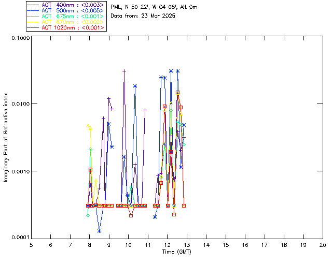Click the x-axis tick label 13
This screenshot has width=332, height=265.
tap(187, 244)
